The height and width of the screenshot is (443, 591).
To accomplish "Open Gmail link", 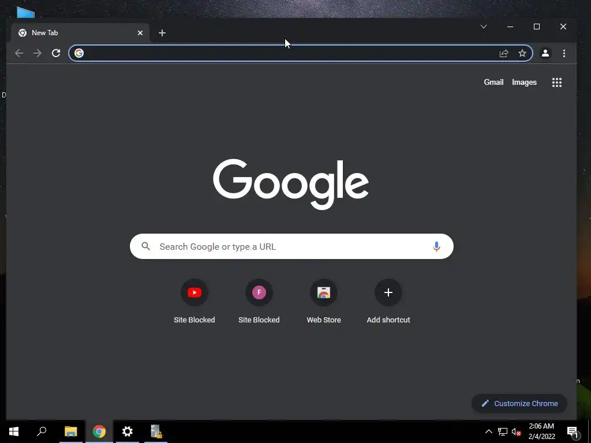I will click(493, 82).
